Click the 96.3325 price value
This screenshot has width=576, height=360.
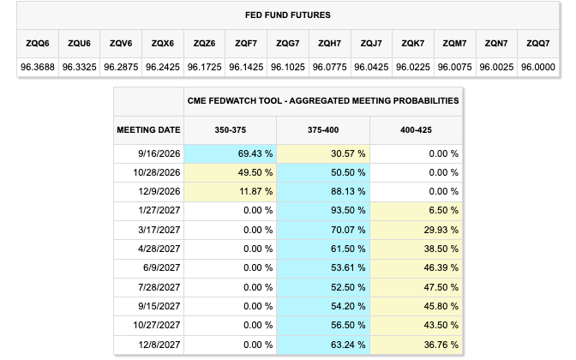[x=79, y=67]
